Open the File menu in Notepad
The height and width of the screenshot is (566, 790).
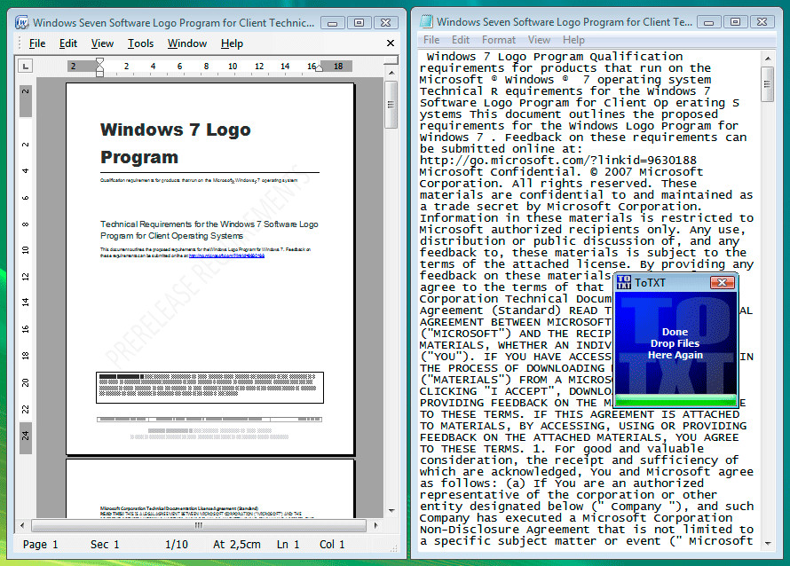(x=431, y=40)
